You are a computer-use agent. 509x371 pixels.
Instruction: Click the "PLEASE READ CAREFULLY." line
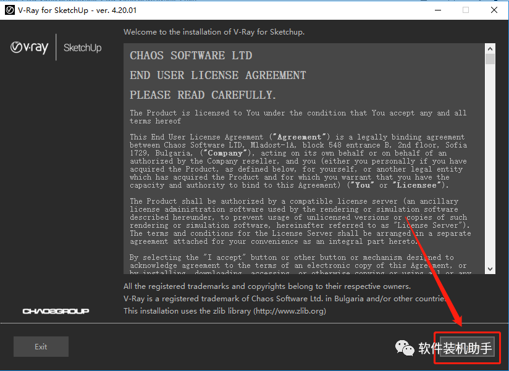(x=203, y=95)
